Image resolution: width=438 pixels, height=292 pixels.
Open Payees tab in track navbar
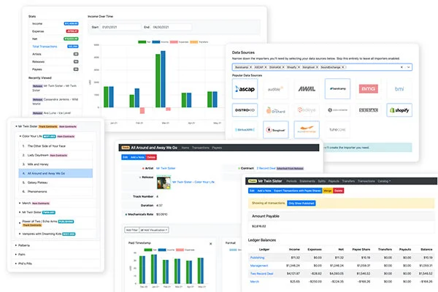click(217, 147)
